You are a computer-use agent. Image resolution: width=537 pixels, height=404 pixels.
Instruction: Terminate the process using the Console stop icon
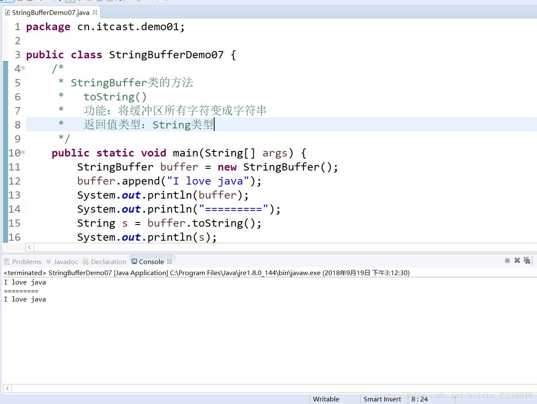(x=507, y=261)
